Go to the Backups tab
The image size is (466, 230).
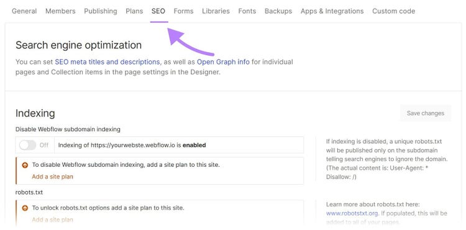point(278,11)
